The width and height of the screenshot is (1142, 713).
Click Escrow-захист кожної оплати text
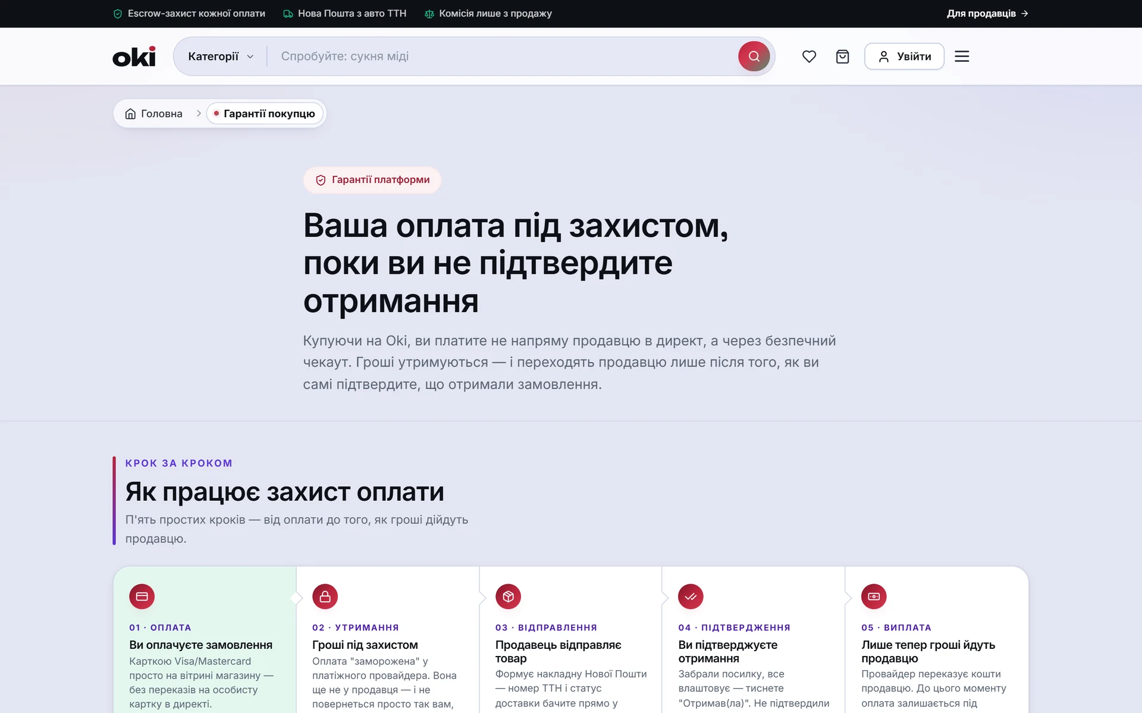click(x=196, y=14)
